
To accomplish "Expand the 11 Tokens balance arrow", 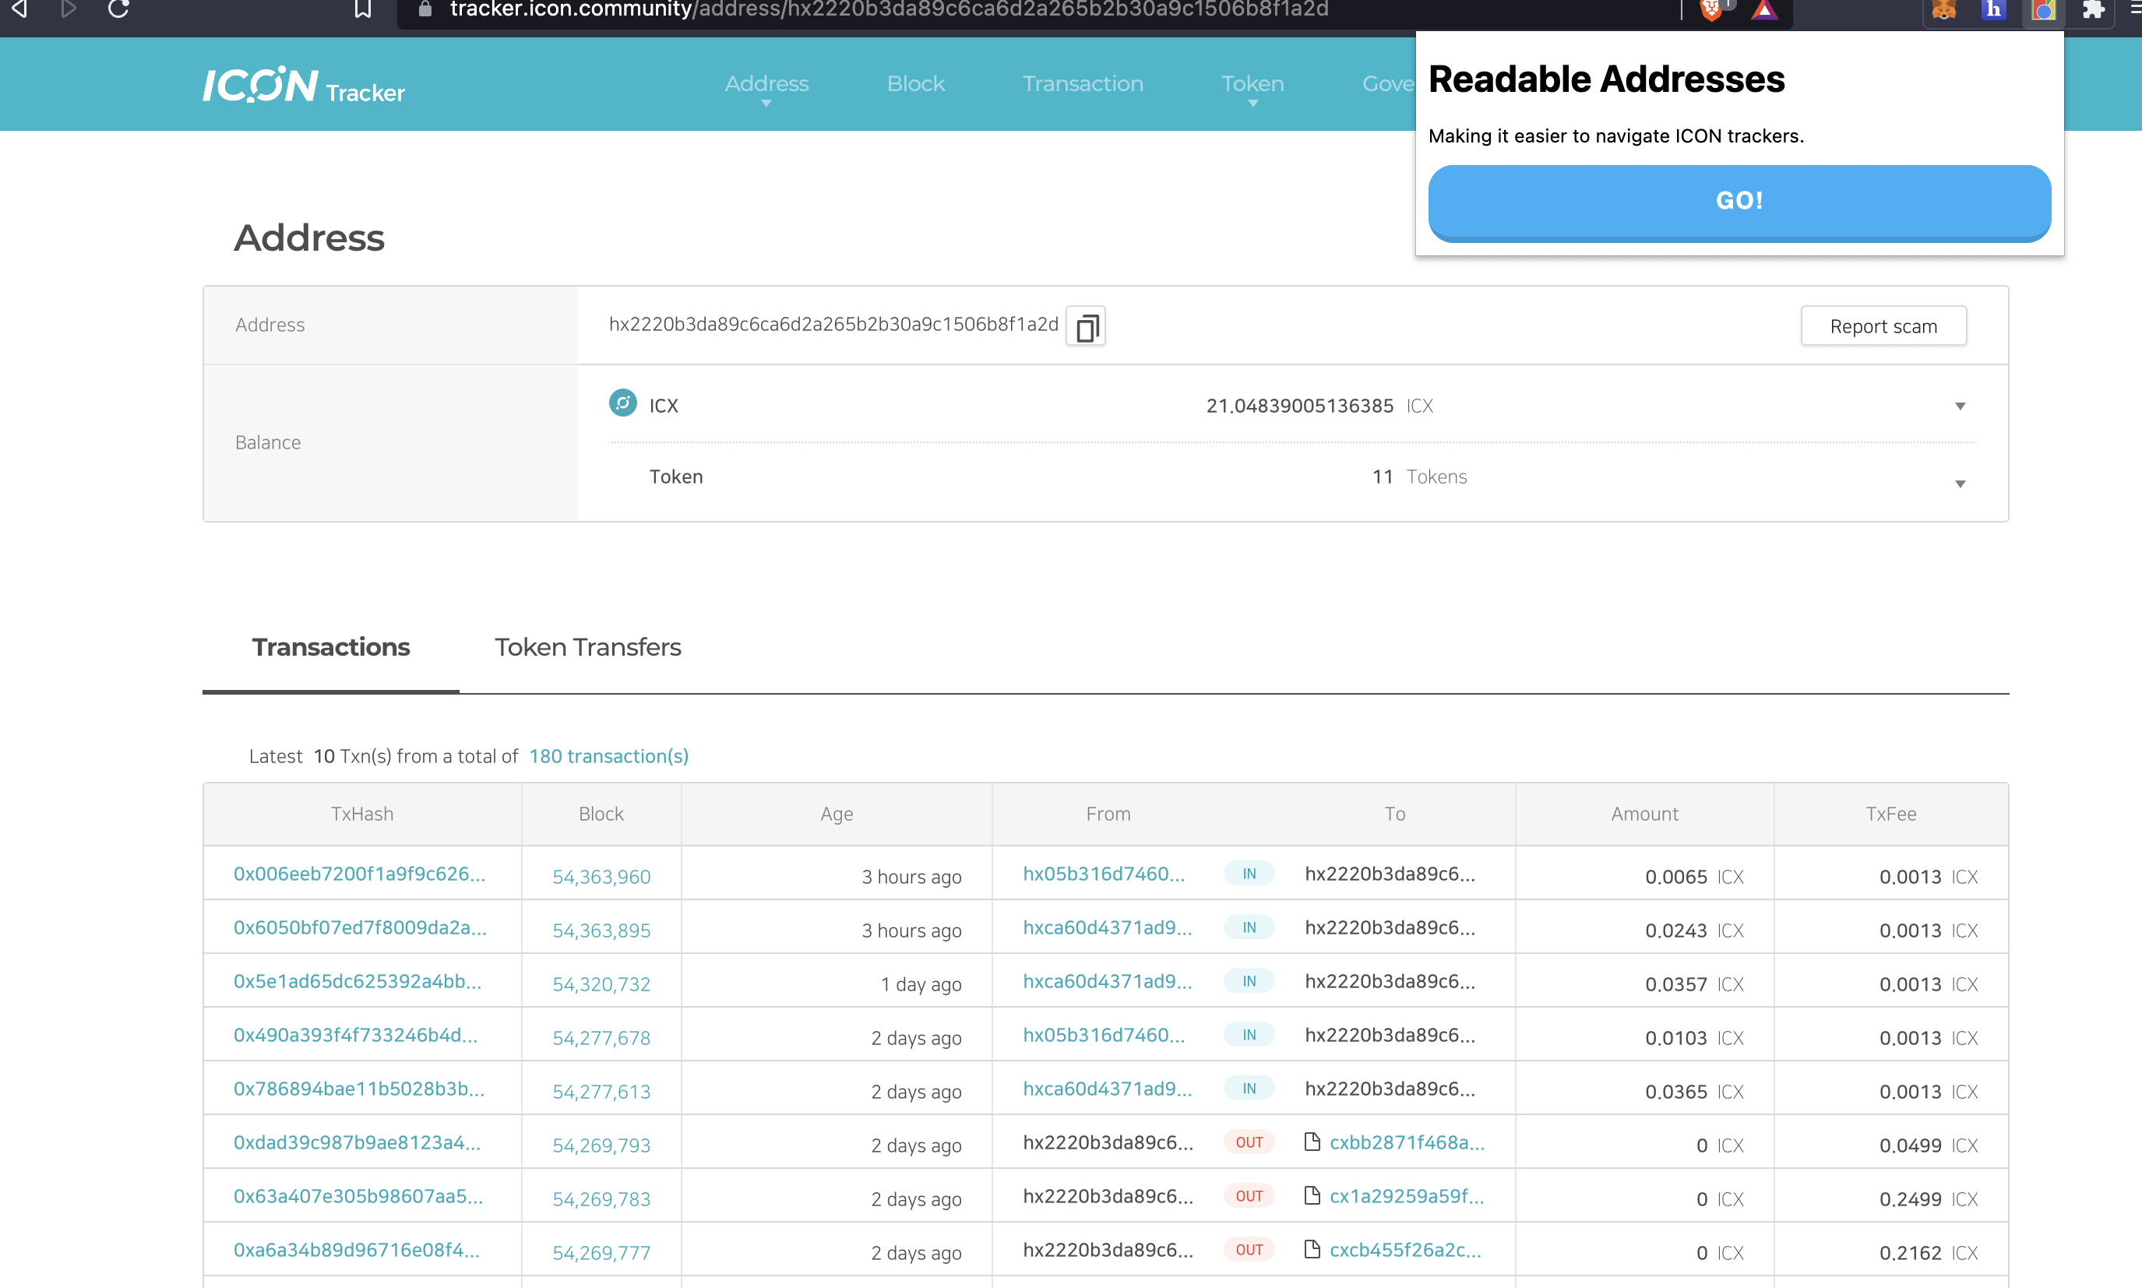I will pos(1960,484).
